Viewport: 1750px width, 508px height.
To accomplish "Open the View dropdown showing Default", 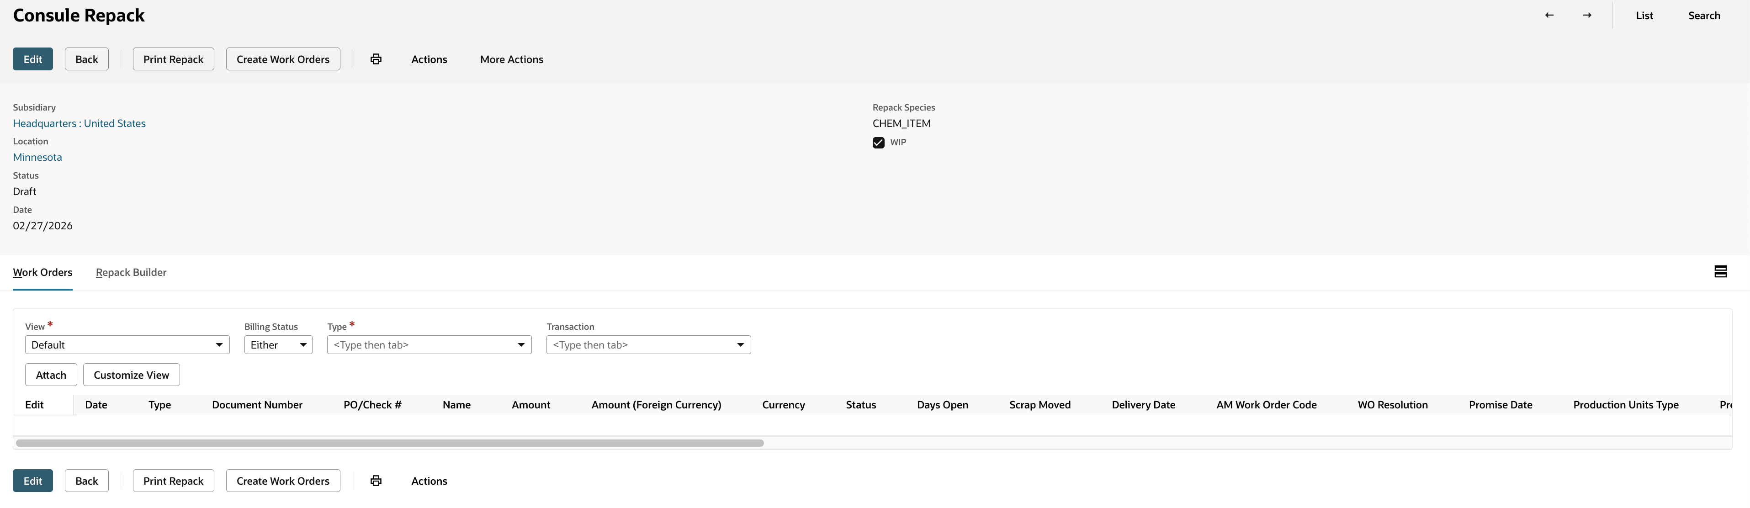I will [219, 344].
